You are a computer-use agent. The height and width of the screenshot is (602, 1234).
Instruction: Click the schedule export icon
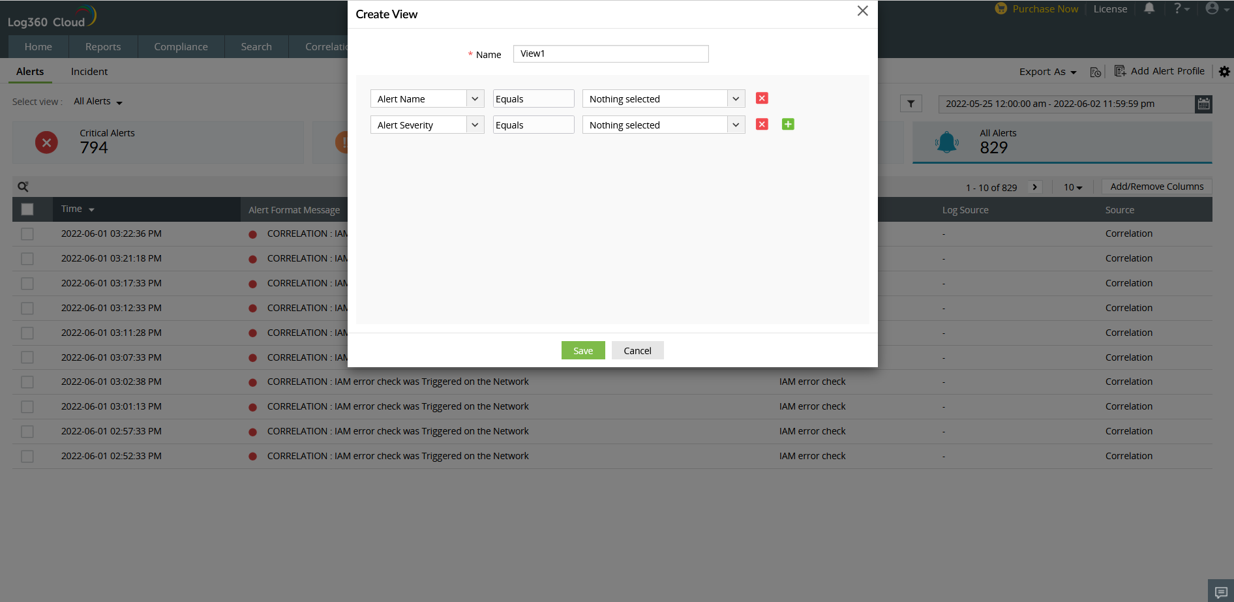1096,72
